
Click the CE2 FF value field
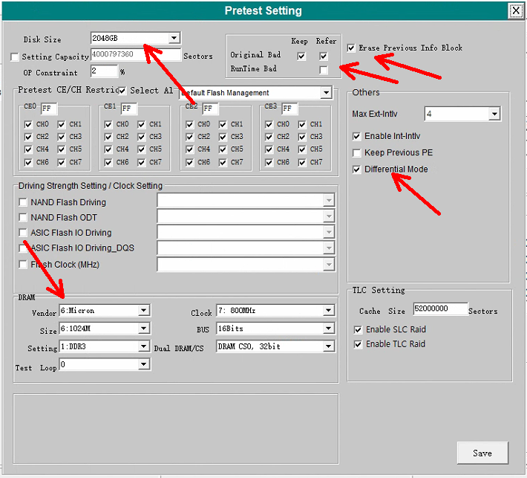210,109
